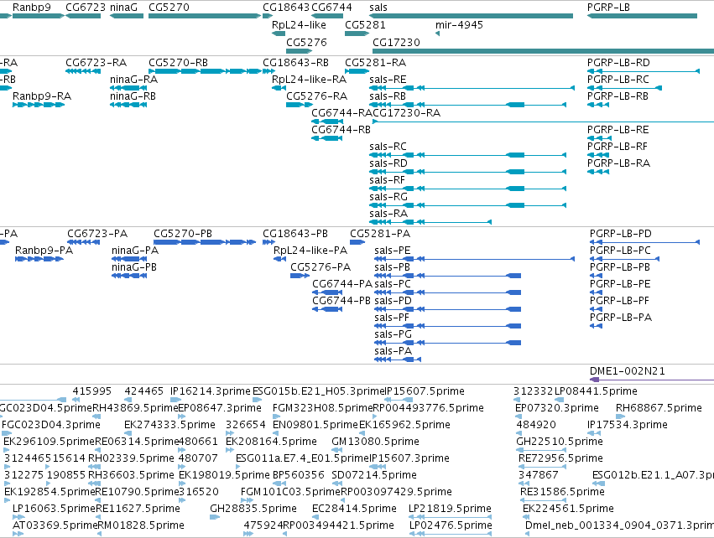
Task: Select transcript PGRP-LB-RD
Action: pos(643,71)
